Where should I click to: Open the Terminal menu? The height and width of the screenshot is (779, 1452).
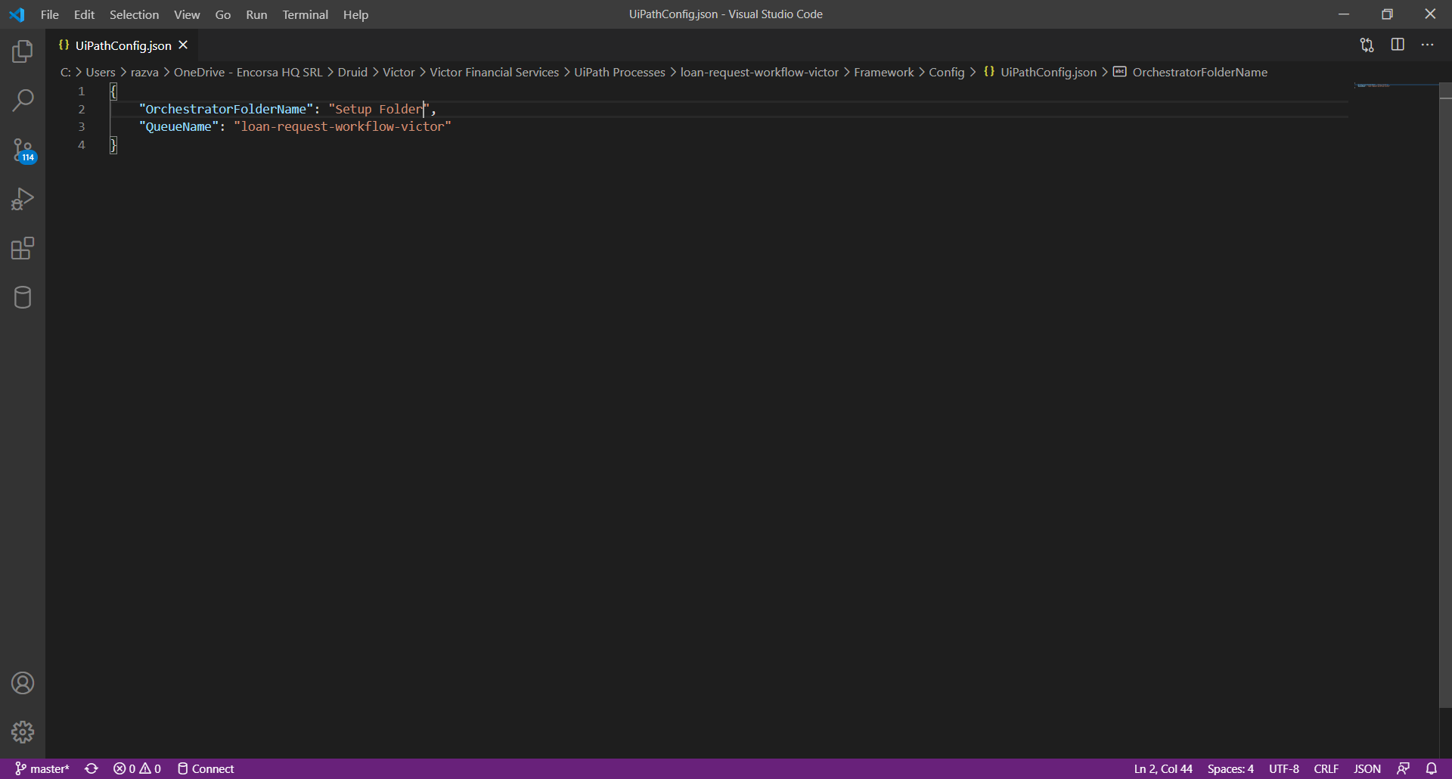pyautogui.click(x=305, y=14)
